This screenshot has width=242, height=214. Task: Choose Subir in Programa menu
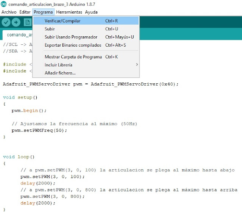86,29
